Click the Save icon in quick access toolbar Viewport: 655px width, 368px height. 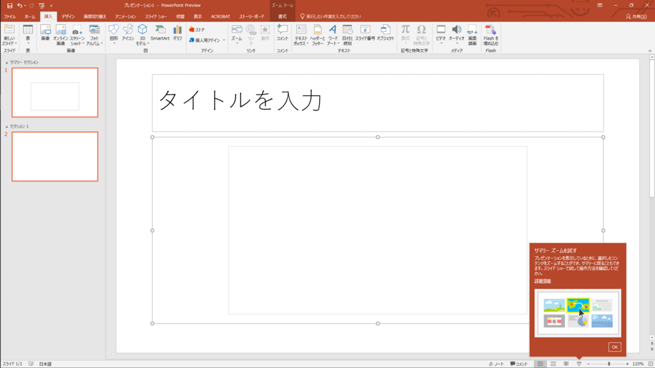coord(10,5)
